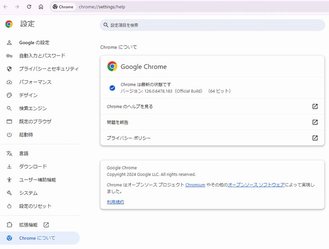Click the Chrome について page heading
The image size is (329, 249).
pos(119,47)
